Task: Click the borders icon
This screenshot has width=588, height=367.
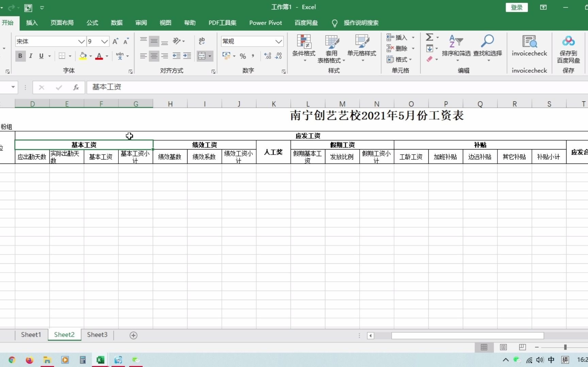Action: pos(62,56)
